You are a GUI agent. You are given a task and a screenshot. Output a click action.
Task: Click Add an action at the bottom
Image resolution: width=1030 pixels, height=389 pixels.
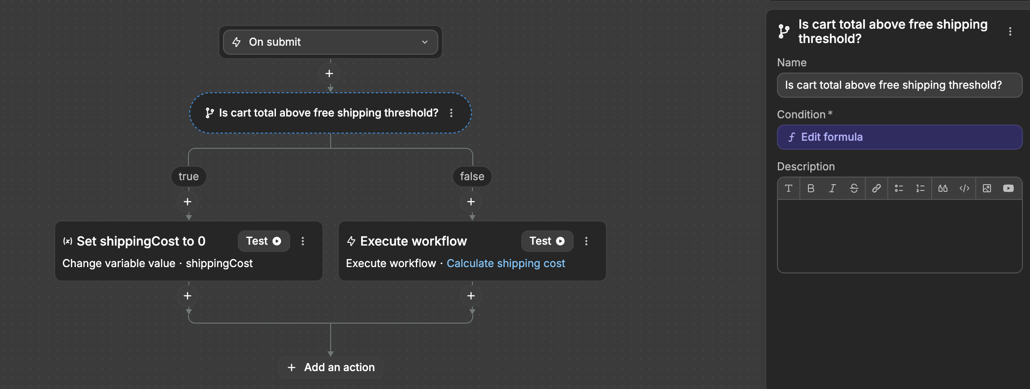click(x=330, y=367)
